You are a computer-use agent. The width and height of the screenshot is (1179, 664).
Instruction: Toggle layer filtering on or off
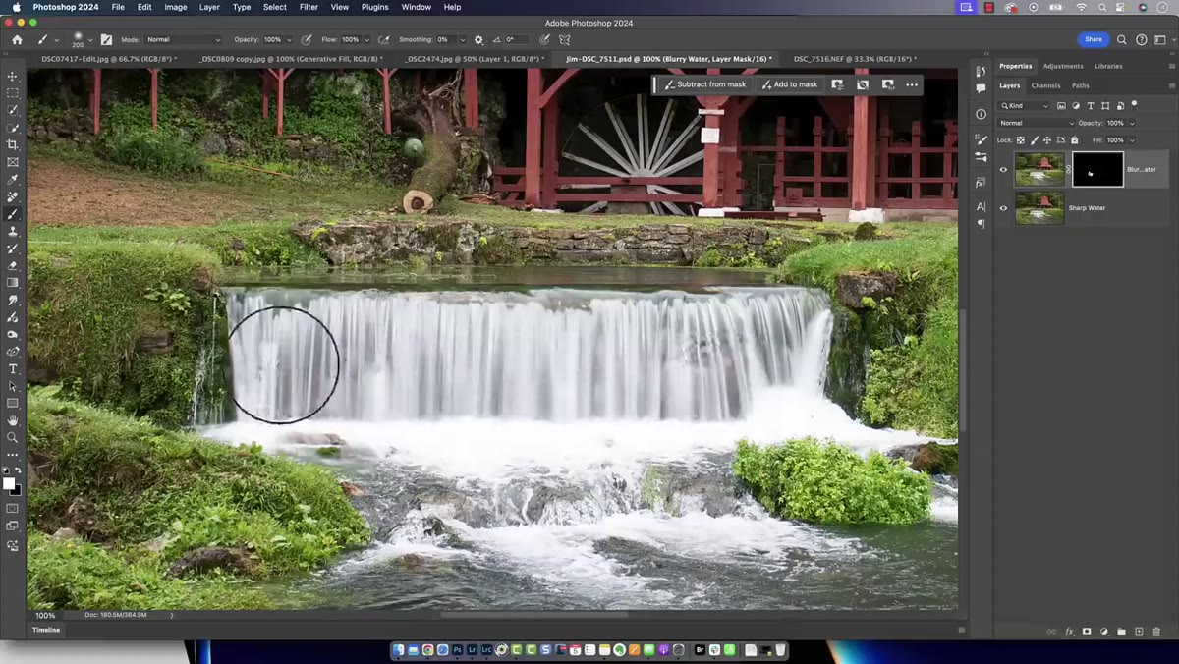1135,104
